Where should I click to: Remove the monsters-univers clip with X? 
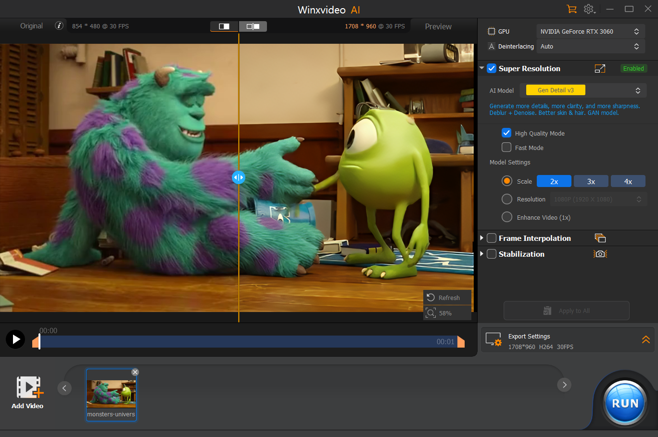(x=135, y=372)
